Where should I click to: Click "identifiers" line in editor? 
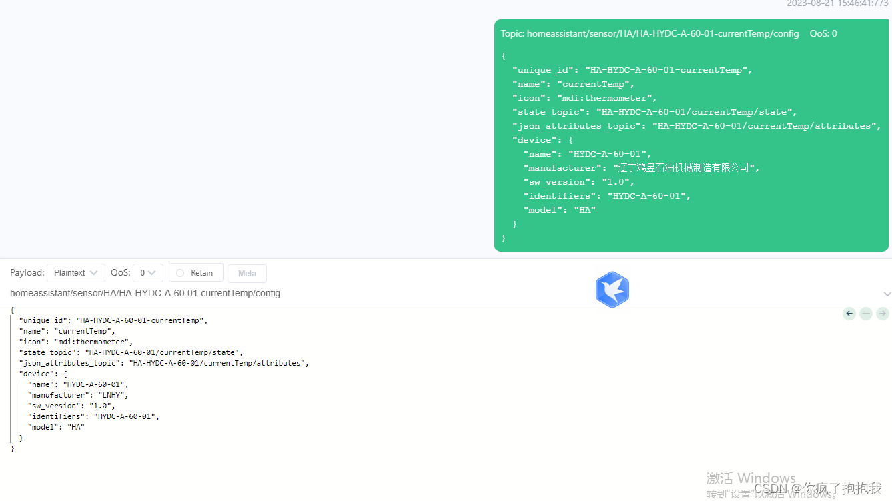(x=93, y=416)
